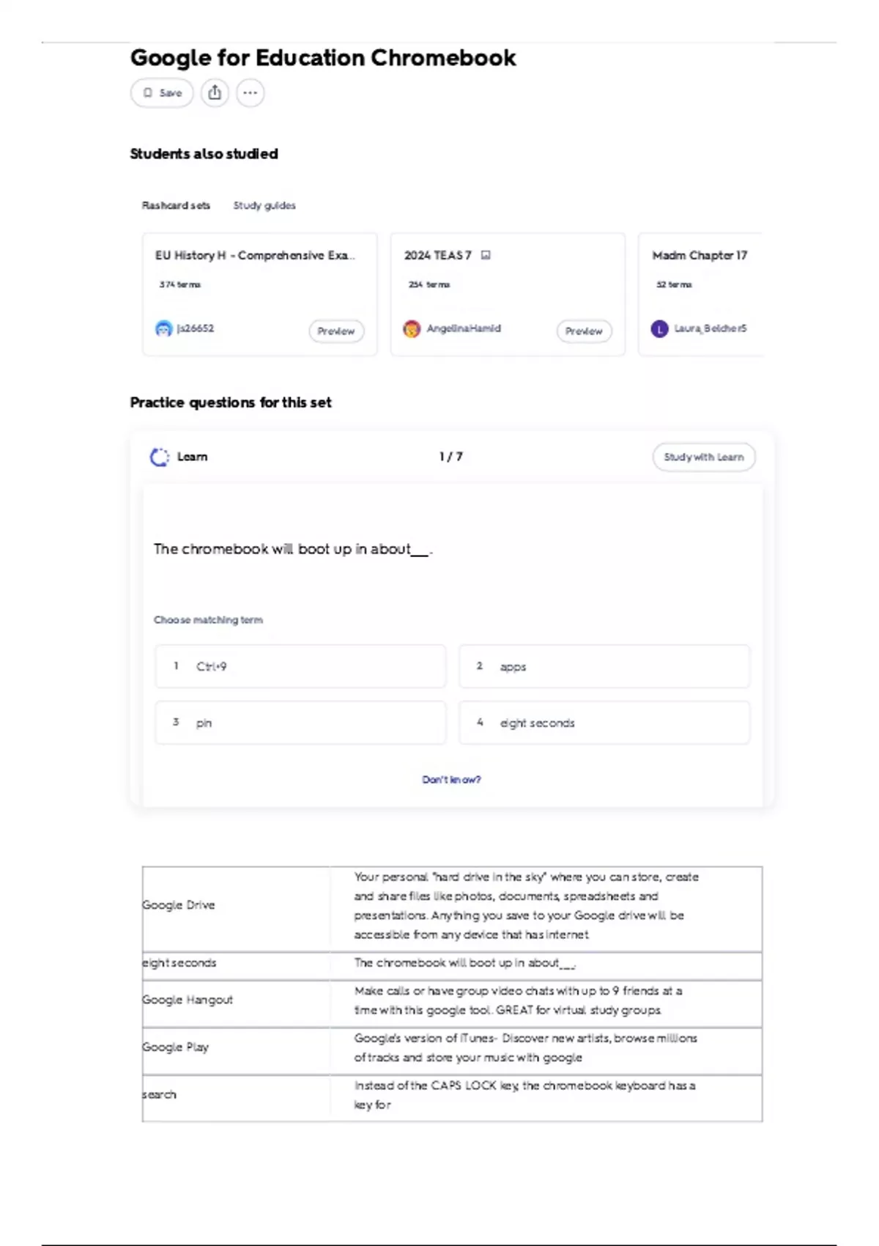Click the js26652 user avatar
This screenshot has height=1246, width=879.
pyautogui.click(x=163, y=329)
